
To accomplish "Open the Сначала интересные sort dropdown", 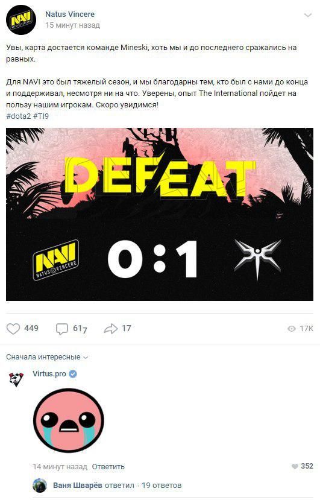I will 47,357.
